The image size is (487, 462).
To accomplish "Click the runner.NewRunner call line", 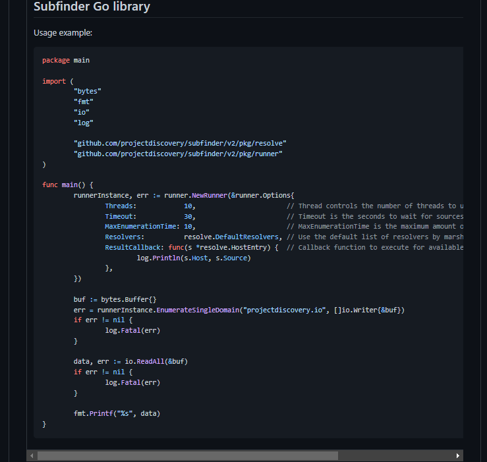I will (x=184, y=196).
